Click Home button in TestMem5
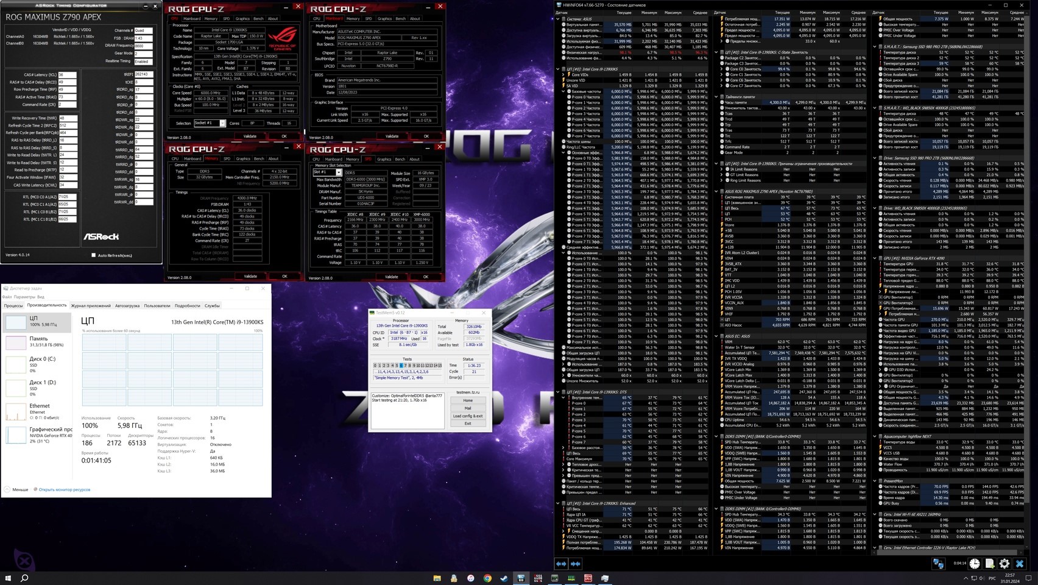 click(468, 400)
